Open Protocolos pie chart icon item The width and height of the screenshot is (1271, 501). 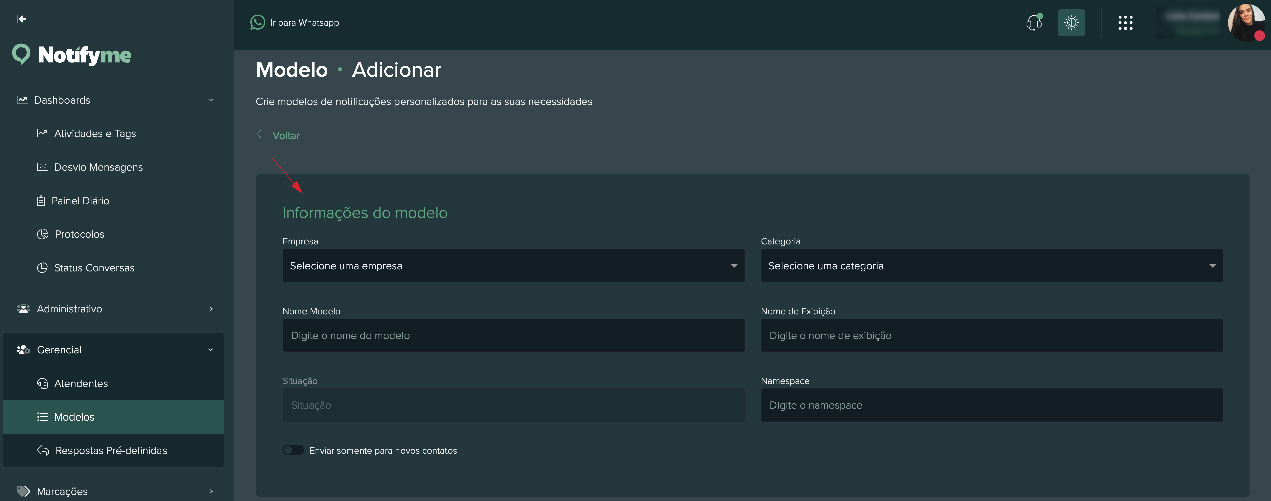(x=42, y=234)
